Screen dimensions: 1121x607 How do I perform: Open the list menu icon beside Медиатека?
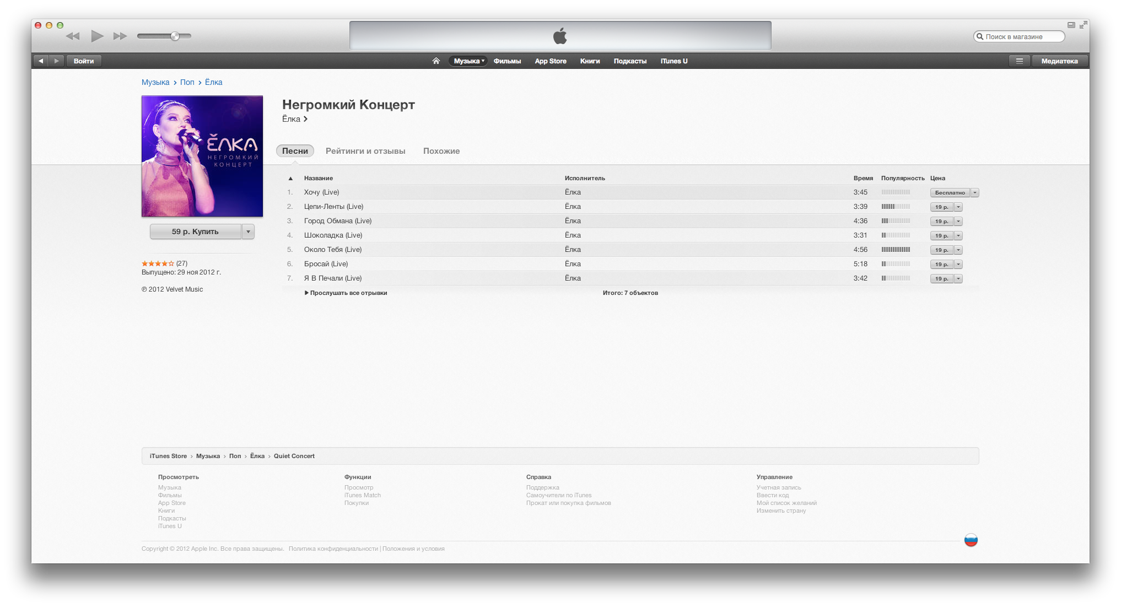pyautogui.click(x=1020, y=61)
